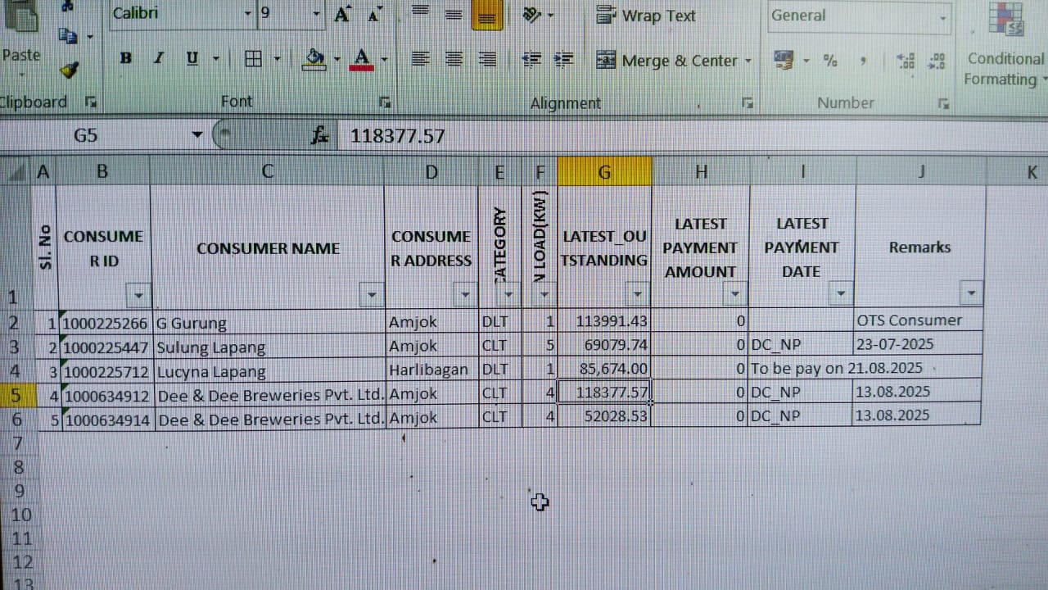Apply Accounting Number Format
This screenshot has width=1048, height=590.
pyautogui.click(x=784, y=59)
